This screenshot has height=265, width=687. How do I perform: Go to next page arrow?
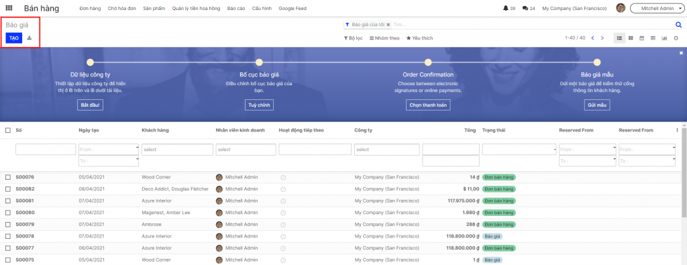tap(602, 38)
